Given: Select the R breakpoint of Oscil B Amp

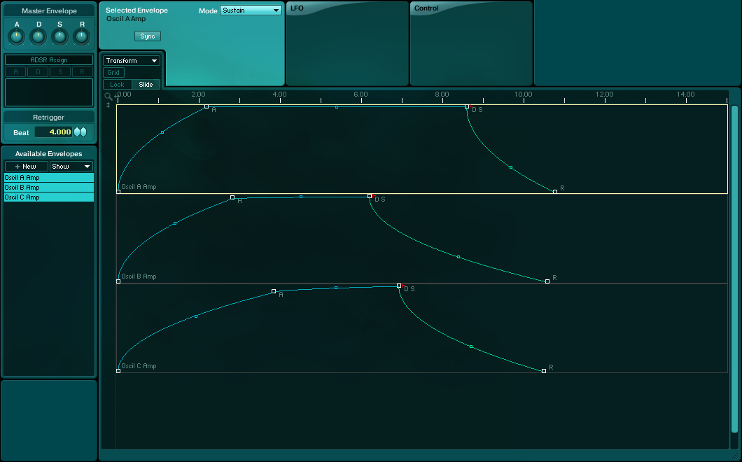Looking at the screenshot, I should pos(547,281).
